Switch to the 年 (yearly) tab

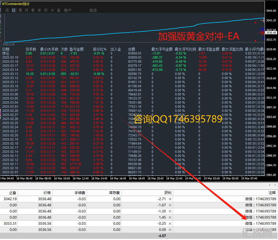point(39,10)
